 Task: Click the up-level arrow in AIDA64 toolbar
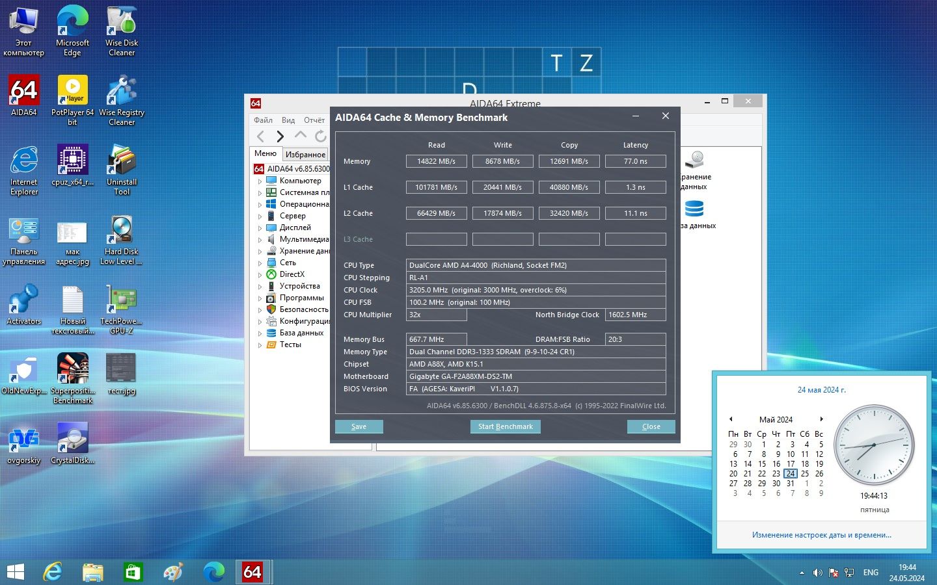point(300,135)
